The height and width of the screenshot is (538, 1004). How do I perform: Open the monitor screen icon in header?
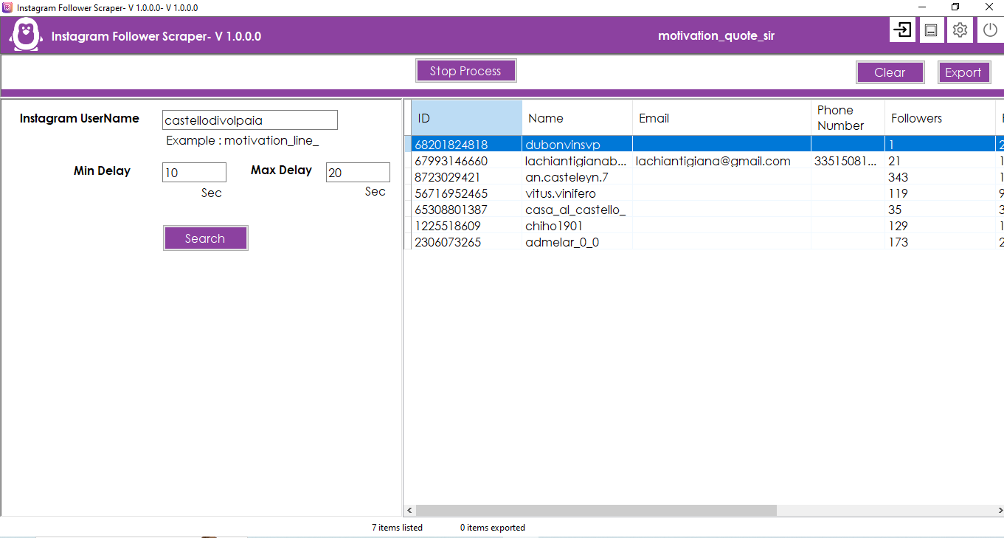click(931, 30)
